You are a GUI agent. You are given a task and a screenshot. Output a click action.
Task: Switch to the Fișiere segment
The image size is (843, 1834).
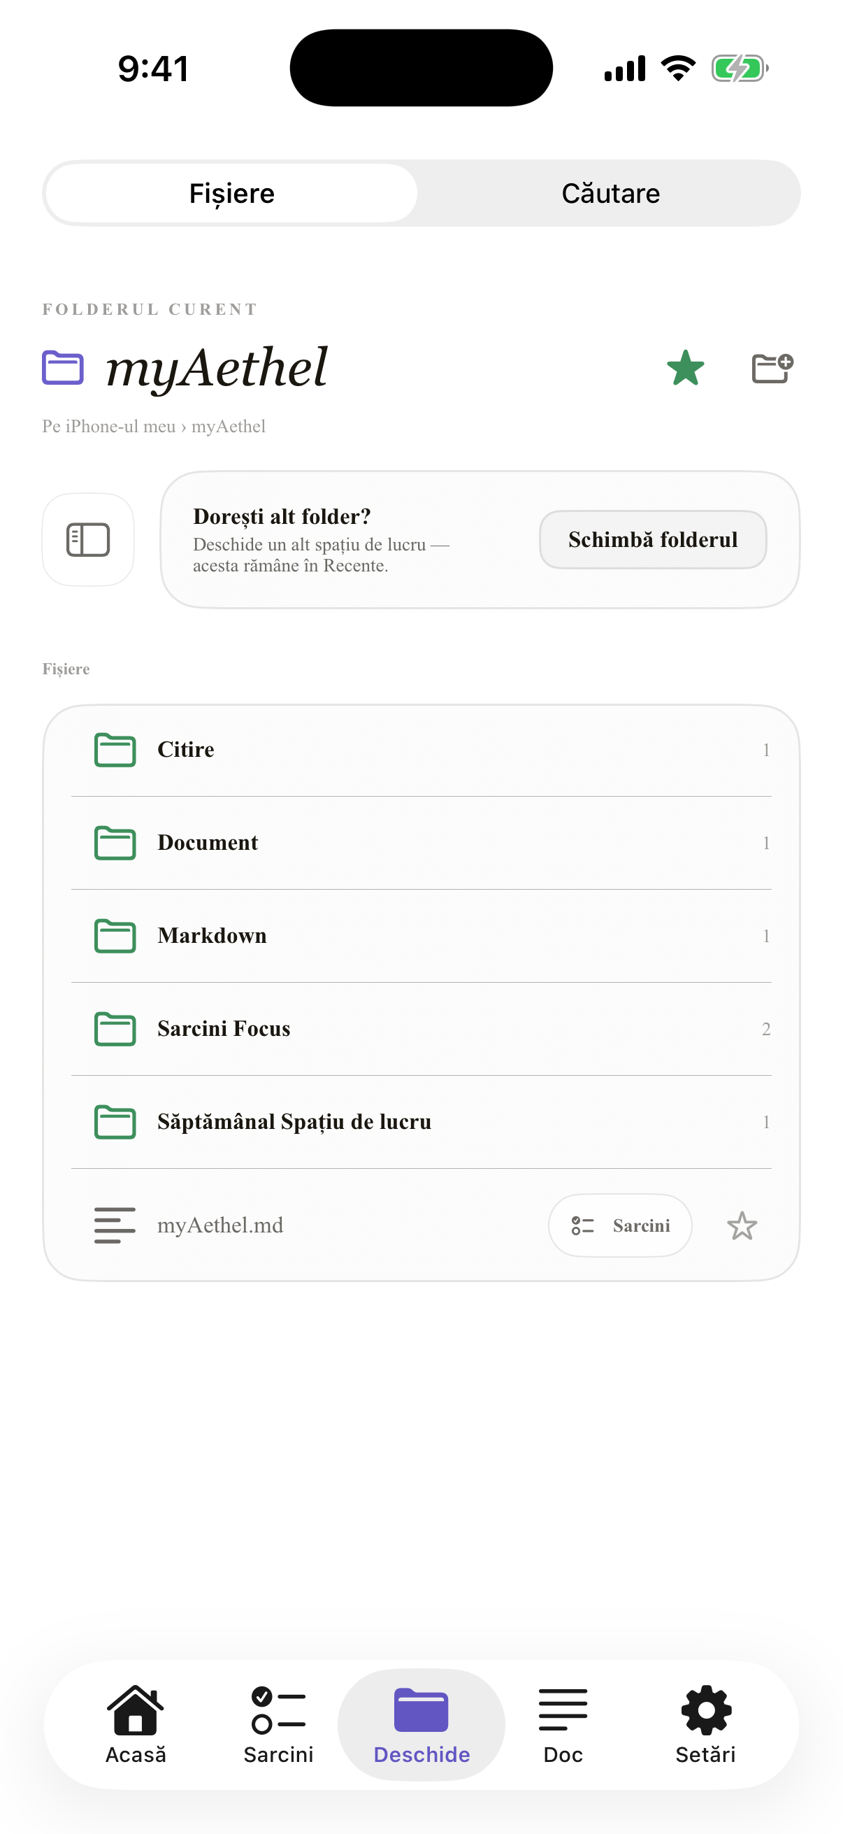[231, 193]
